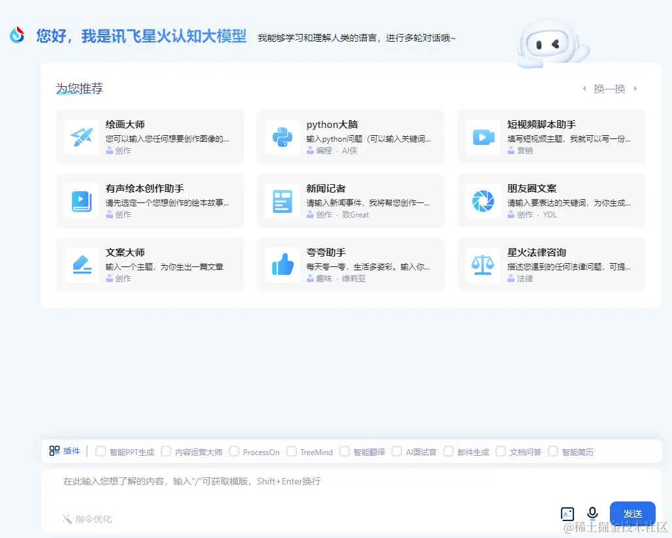Click author name 维莉亚
The width and height of the screenshot is (672, 538).
point(354,279)
